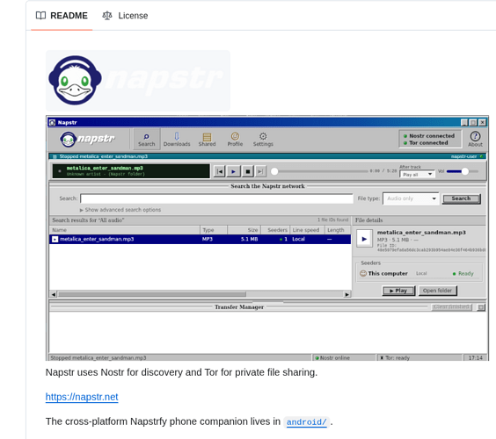Click the small napstr logo in the toolbar
Viewport: 496px width, 439px height.
[x=87, y=139]
